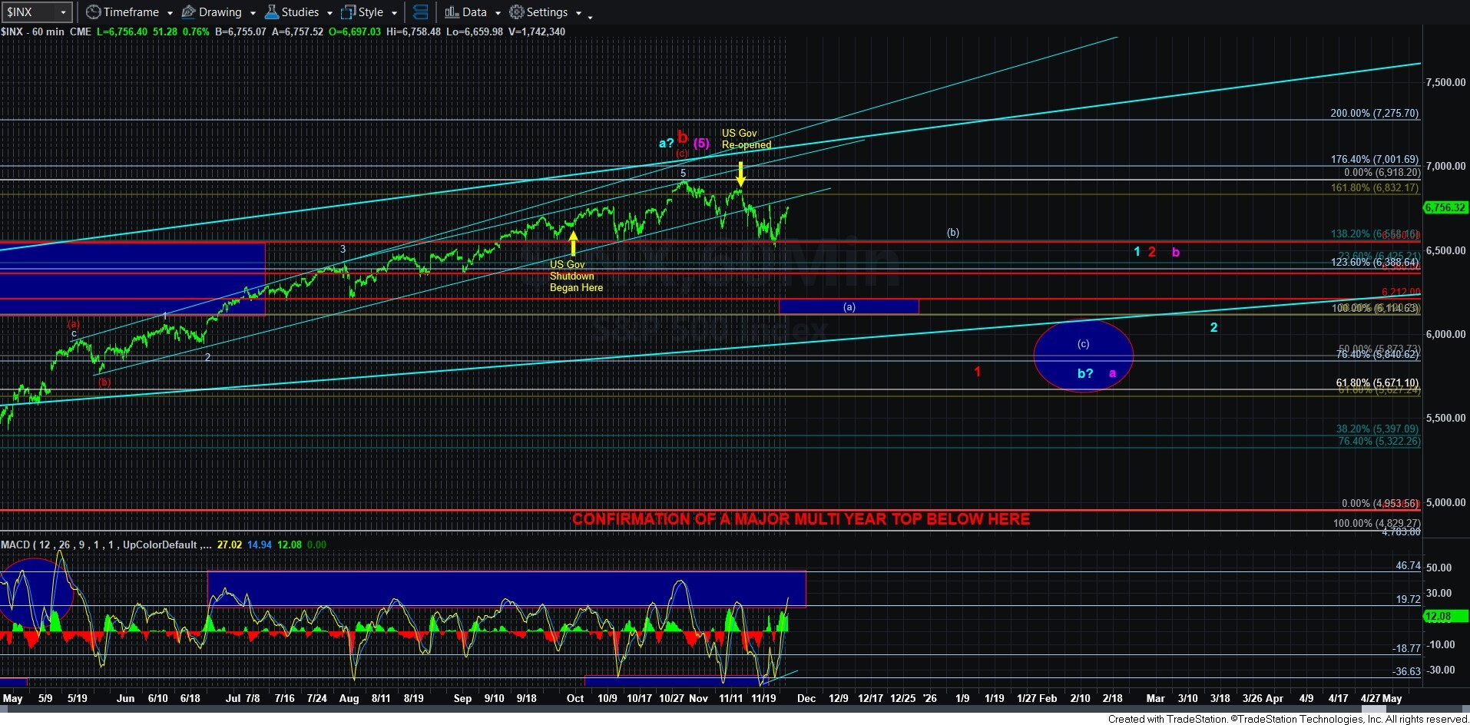Expand the Studies dropdown arrow
Screen dimensions: 1470x725
tap(329, 13)
